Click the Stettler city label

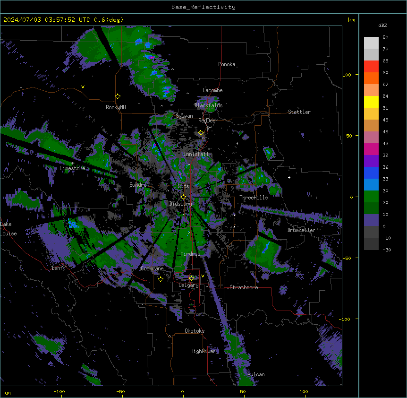click(299, 112)
